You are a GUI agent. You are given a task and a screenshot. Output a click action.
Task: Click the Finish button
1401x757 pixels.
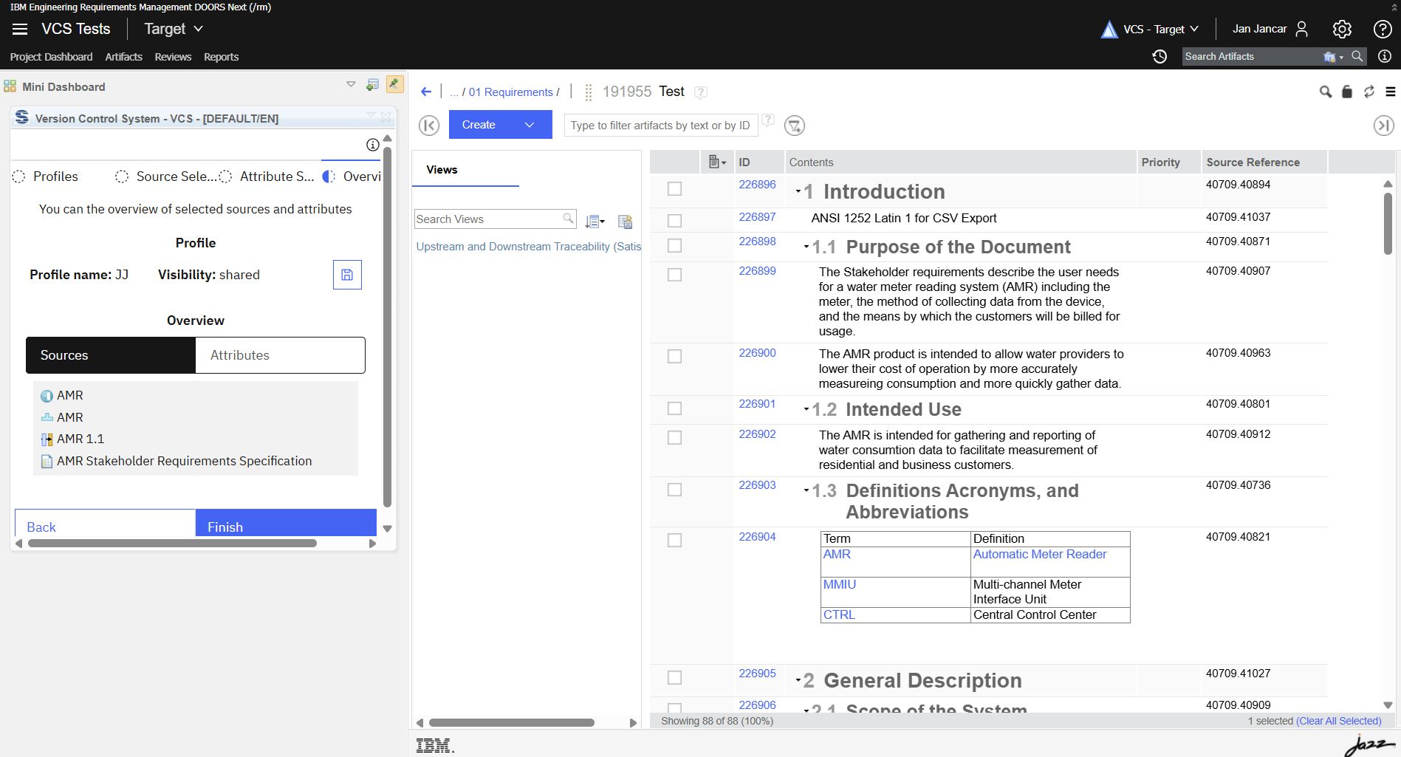click(286, 525)
